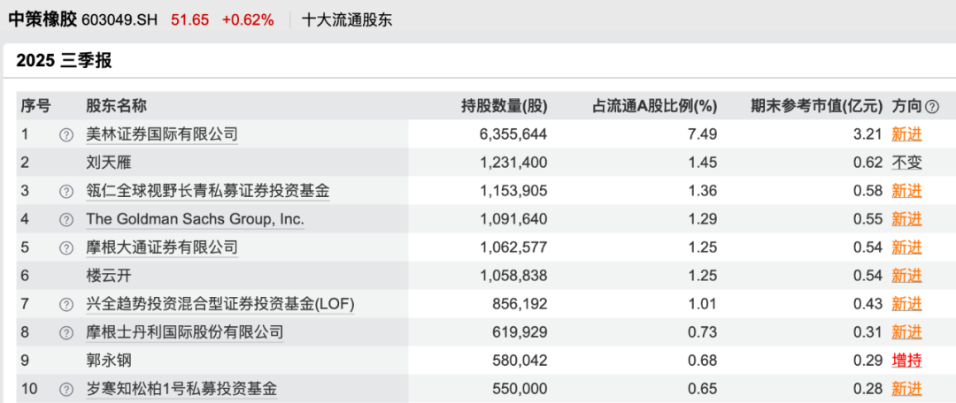Click the 期末参考市值(亿元) column header

817,107
